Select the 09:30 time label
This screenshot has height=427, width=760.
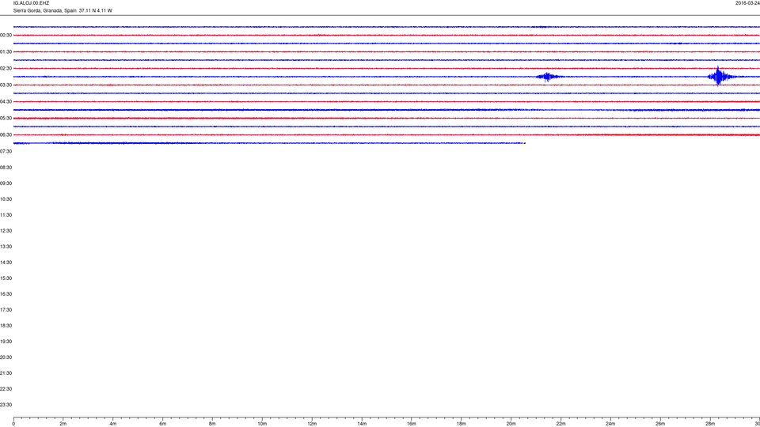[x=6, y=183]
